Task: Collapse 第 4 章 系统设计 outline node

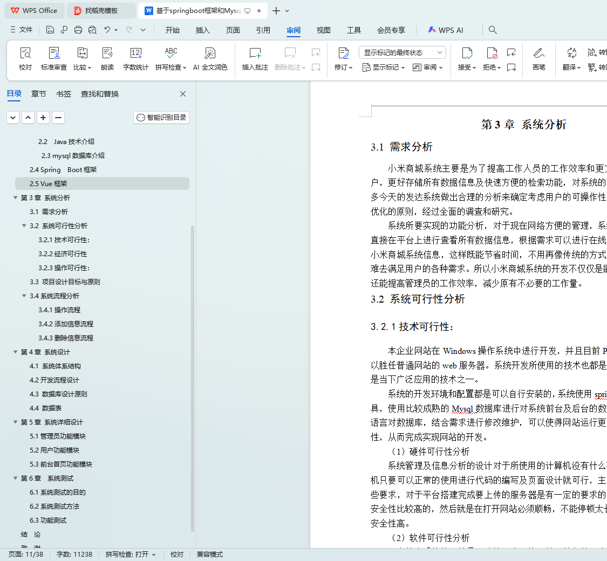Action: tap(16, 352)
